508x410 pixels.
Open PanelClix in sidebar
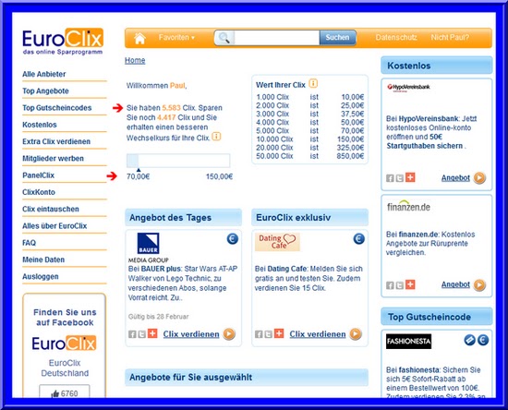(38, 175)
